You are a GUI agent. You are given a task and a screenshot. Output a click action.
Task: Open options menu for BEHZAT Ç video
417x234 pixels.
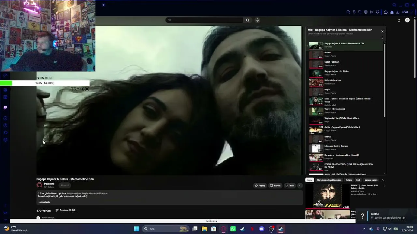click(x=385, y=186)
